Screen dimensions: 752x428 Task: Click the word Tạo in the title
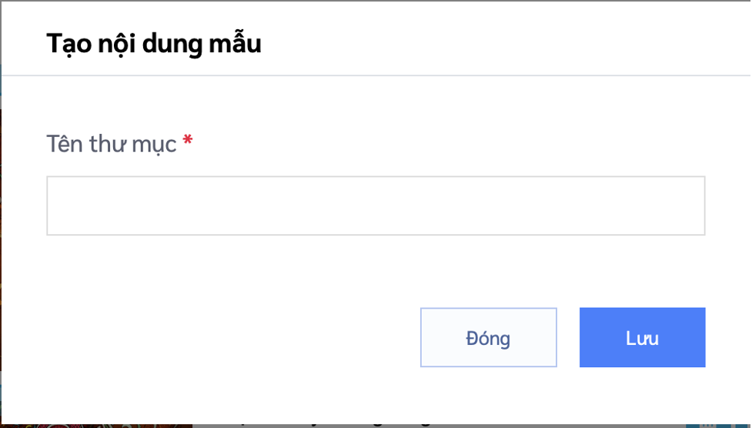[69, 44]
